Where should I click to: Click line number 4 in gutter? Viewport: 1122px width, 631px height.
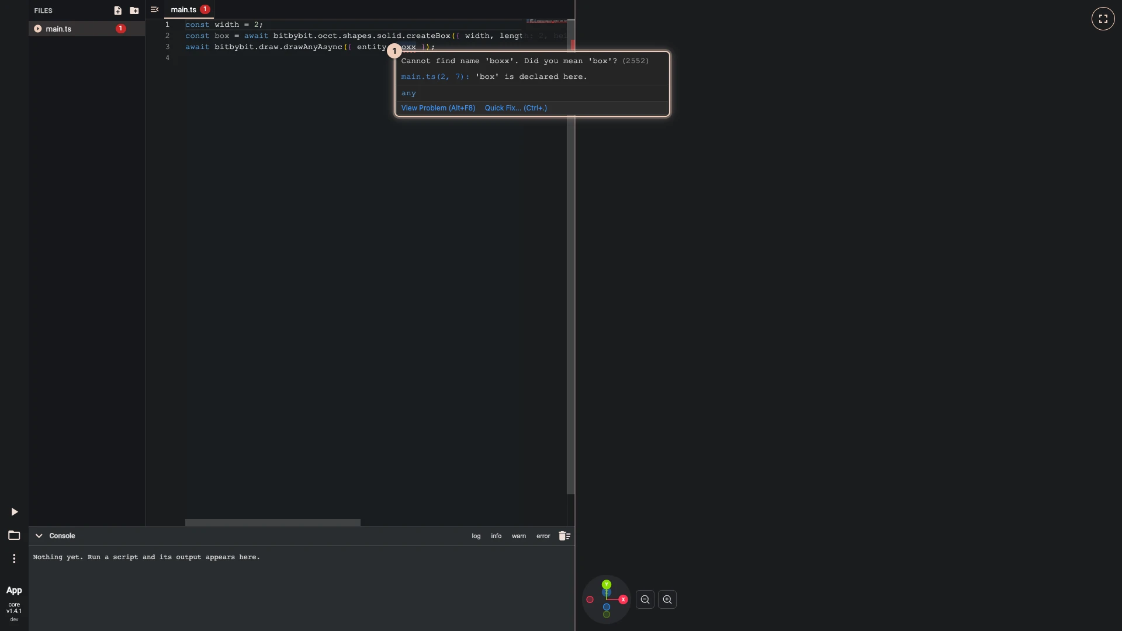coord(167,58)
